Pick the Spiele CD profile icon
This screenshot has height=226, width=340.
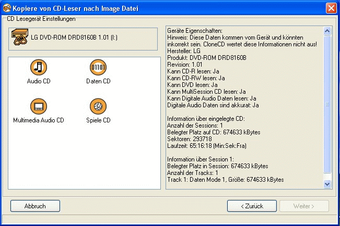click(98, 106)
